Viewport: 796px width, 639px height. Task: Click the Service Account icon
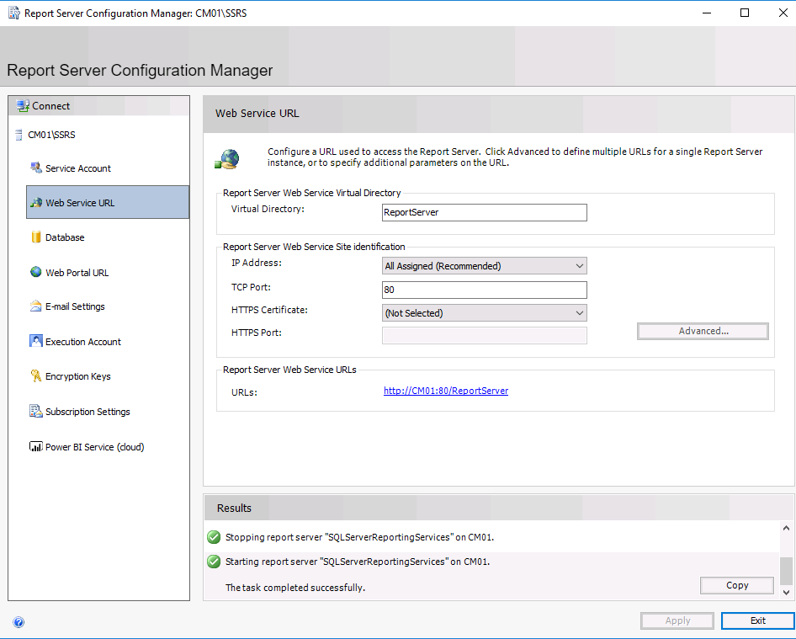click(x=35, y=168)
